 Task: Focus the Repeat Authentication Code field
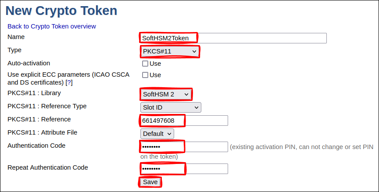[x=184, y=169]
